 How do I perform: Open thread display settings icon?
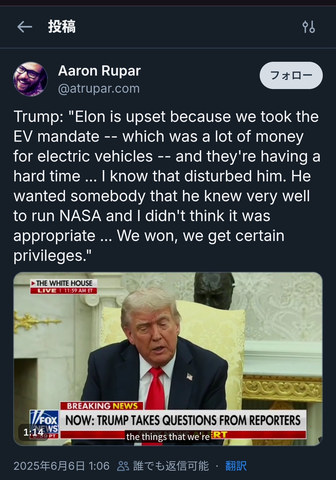308,27
